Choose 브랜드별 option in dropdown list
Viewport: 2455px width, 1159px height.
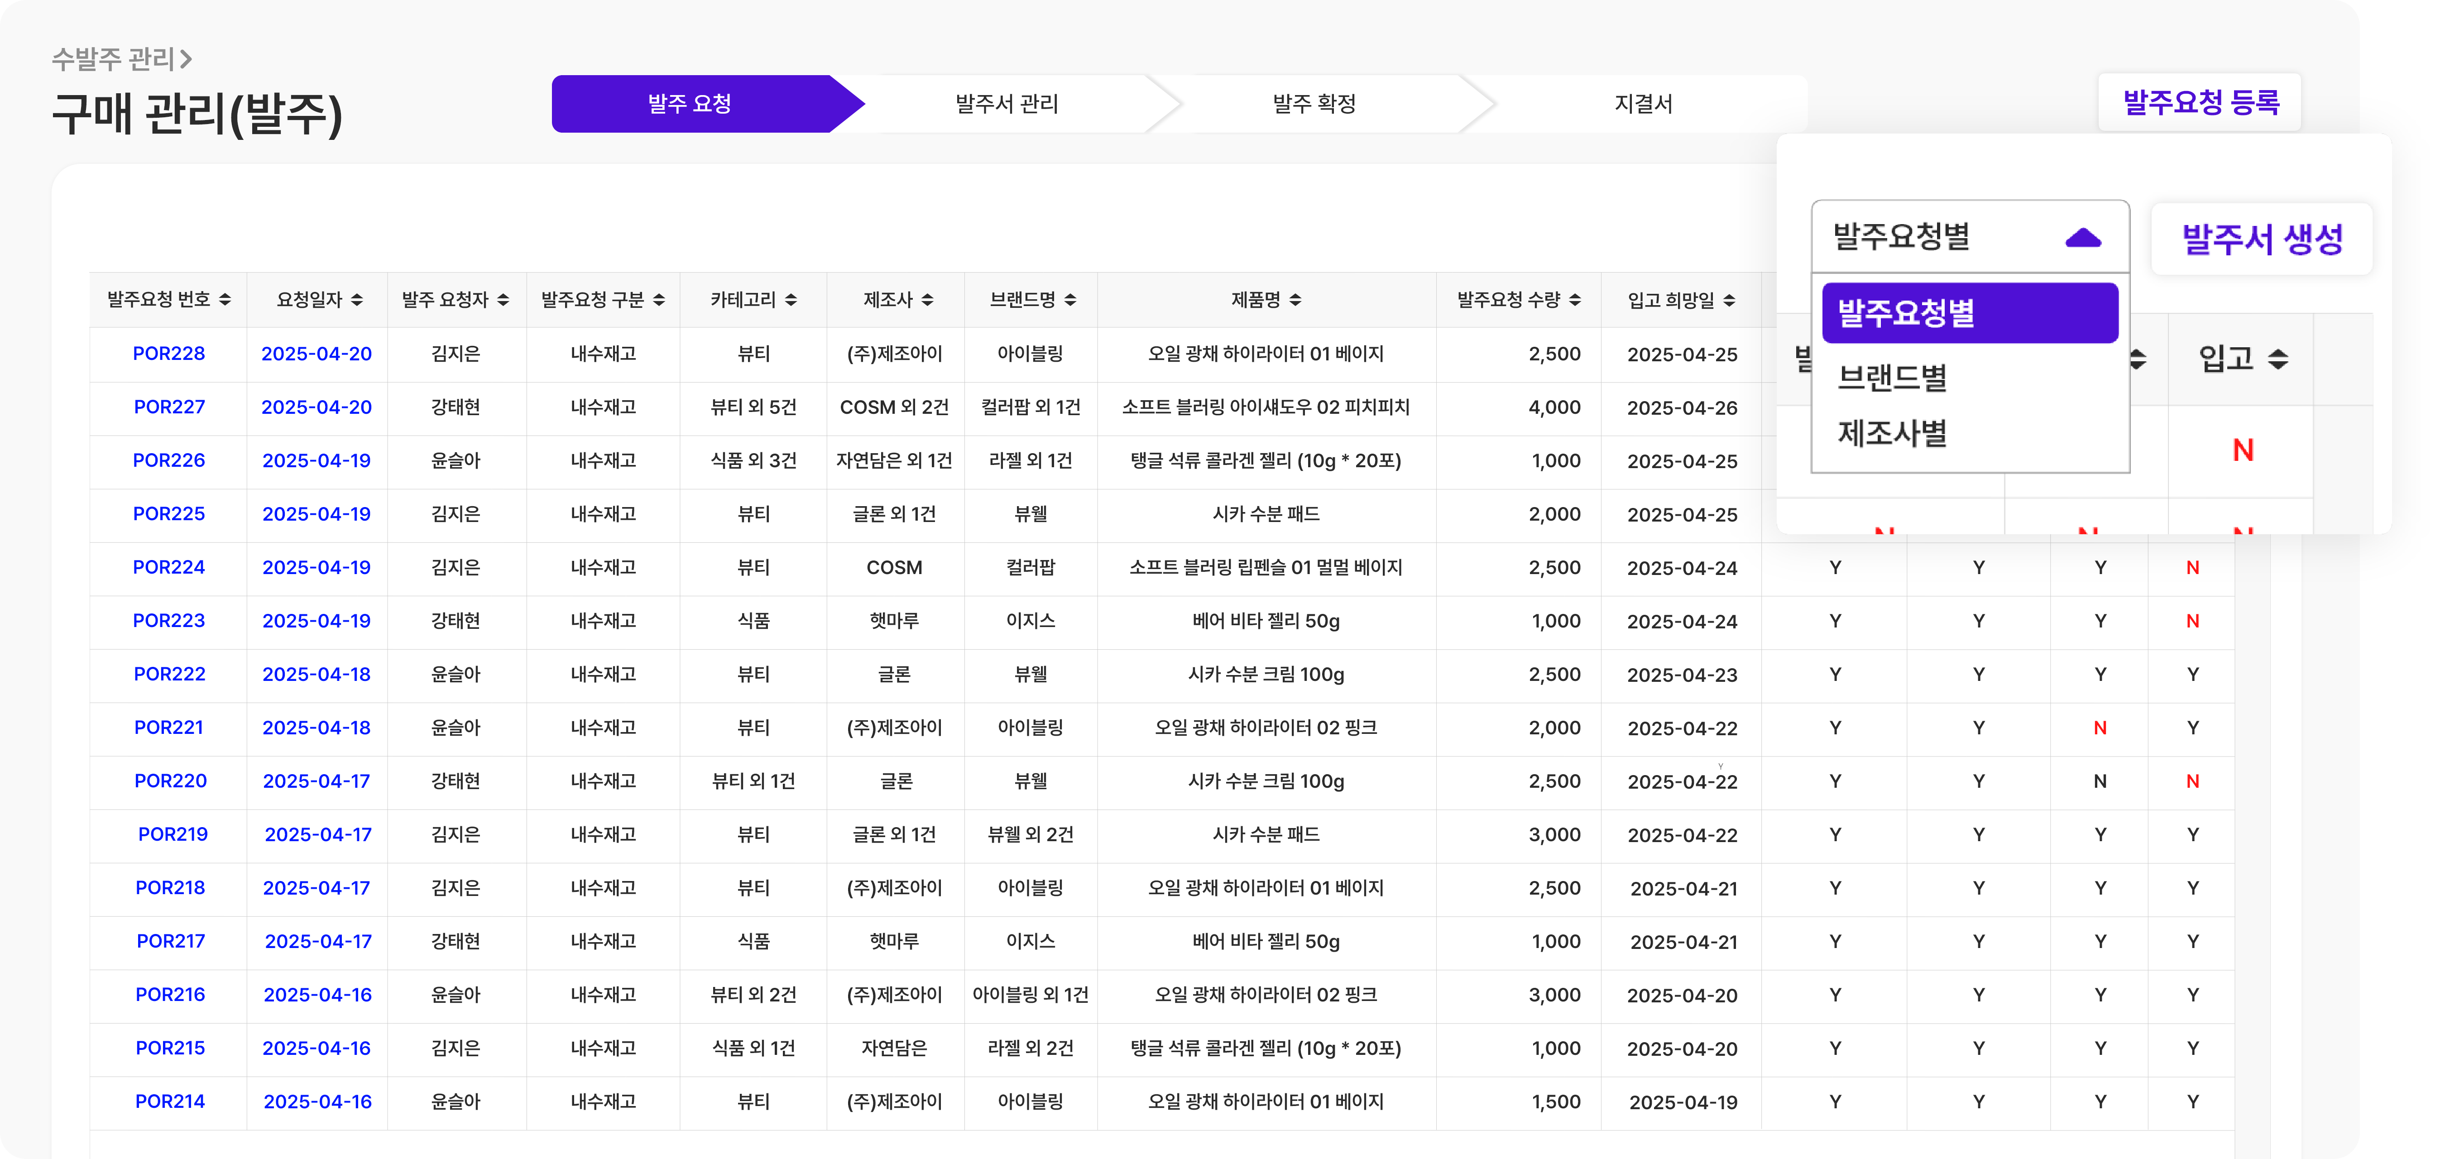pyautogui.click(x=1892, y=378)
